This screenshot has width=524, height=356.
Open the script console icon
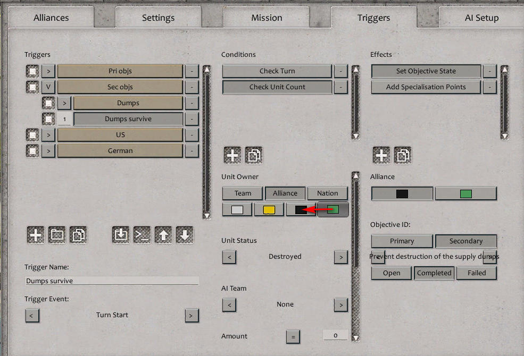142,235
